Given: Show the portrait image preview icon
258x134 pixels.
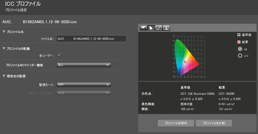Looking at the screenshot, I should [x=166, y=28].
